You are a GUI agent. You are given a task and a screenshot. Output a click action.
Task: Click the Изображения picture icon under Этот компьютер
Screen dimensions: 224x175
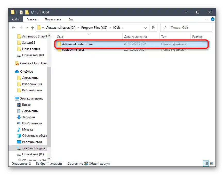tap(19, 123)
